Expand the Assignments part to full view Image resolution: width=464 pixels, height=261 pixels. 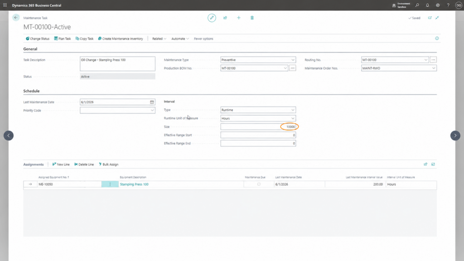tap(433, 164)
